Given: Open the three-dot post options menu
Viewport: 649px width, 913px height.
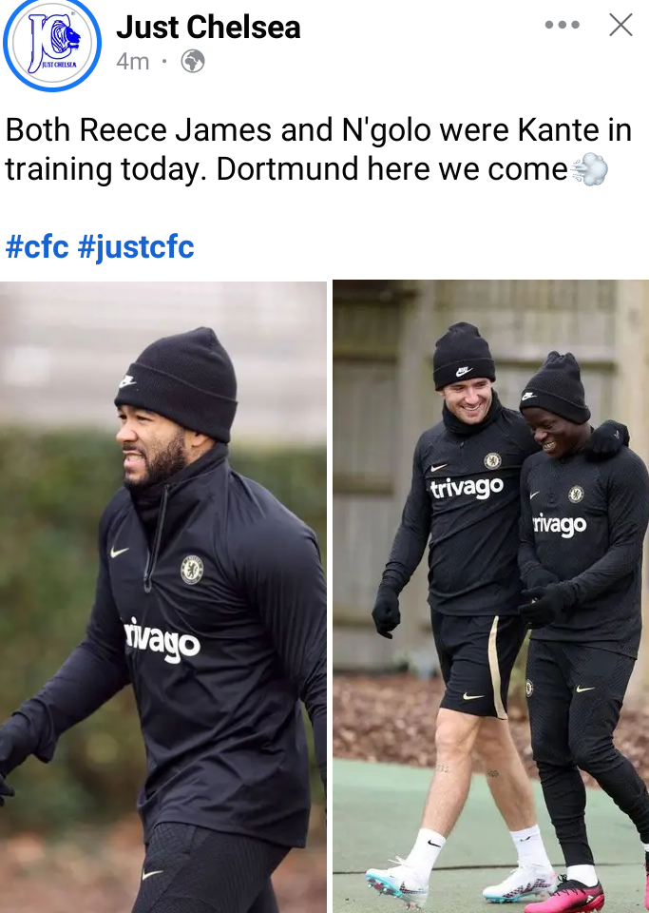Looking at the screenshot, I should [562, 25].
